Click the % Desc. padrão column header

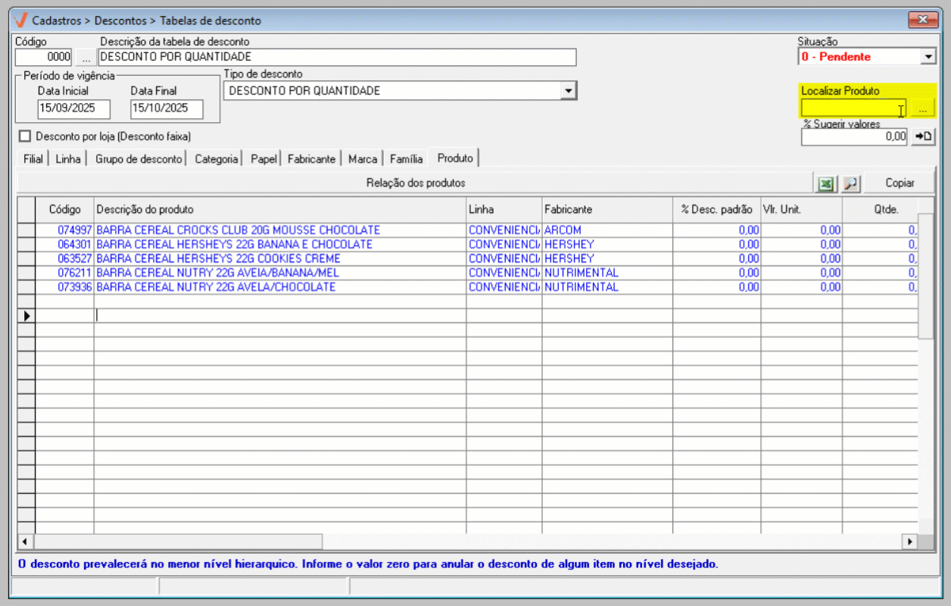click(x=716, y=209)
